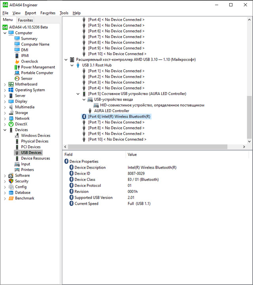Click the DirectX Xbox icon

click(11, 124)
